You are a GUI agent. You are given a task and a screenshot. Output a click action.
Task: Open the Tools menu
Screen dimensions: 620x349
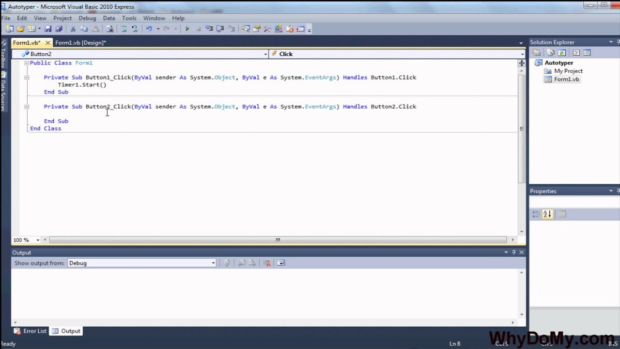click(129, 18)
